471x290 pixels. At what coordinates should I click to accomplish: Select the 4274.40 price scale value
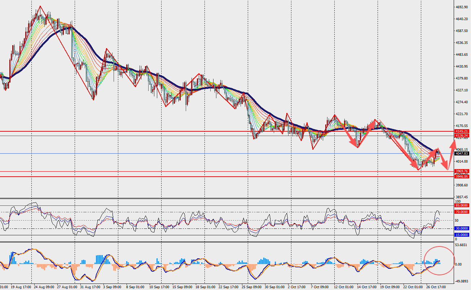pos(462,102)
